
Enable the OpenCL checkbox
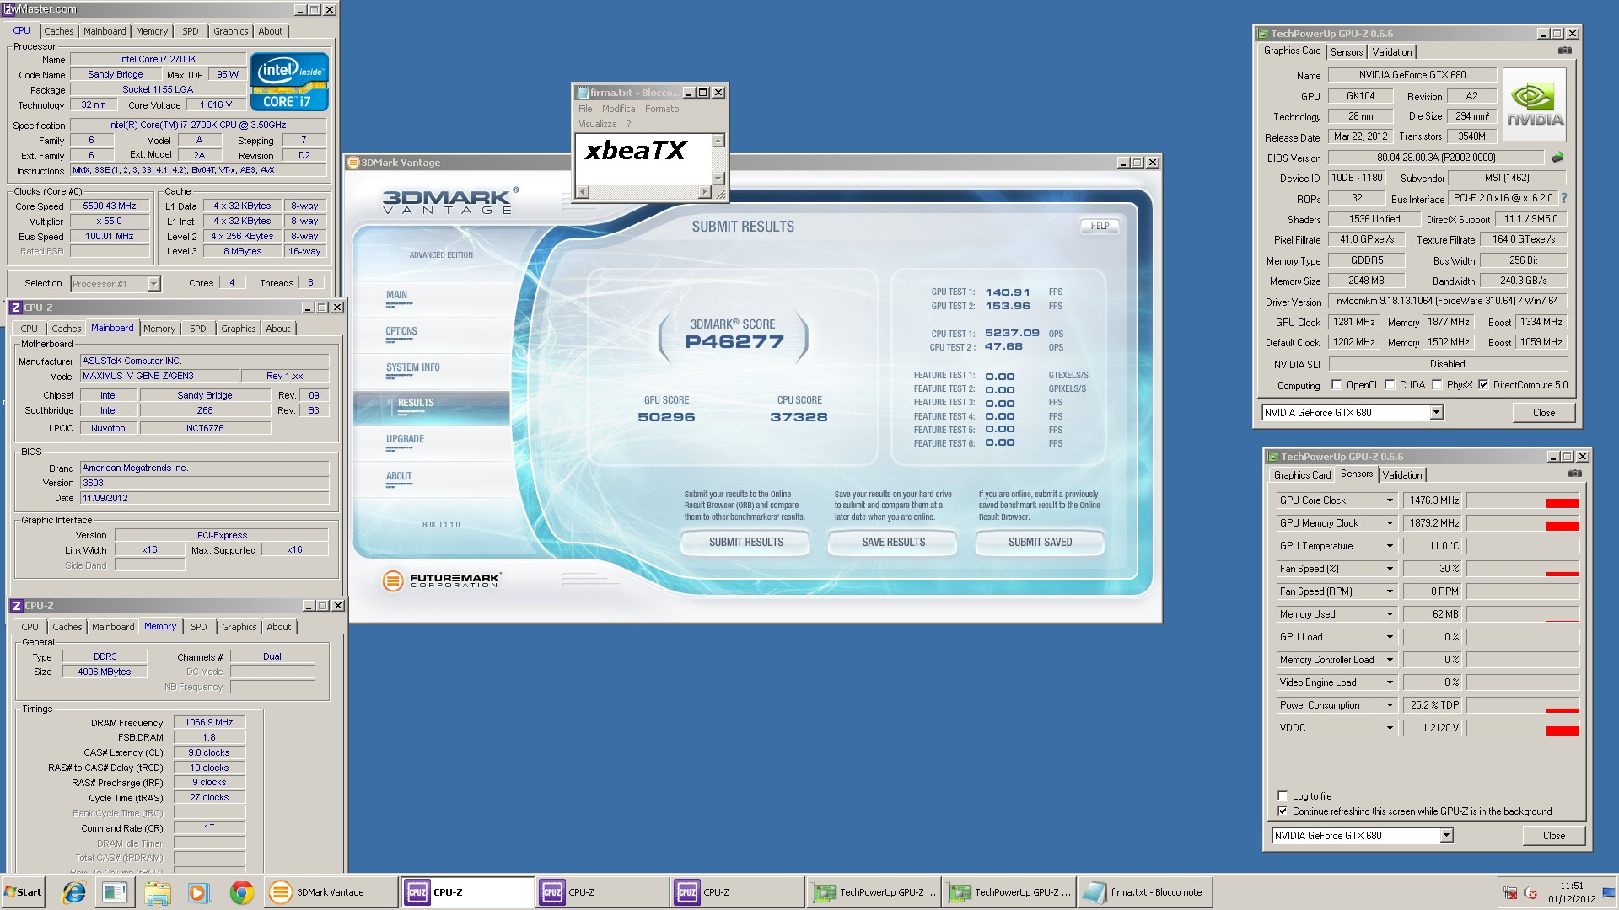1337,385
